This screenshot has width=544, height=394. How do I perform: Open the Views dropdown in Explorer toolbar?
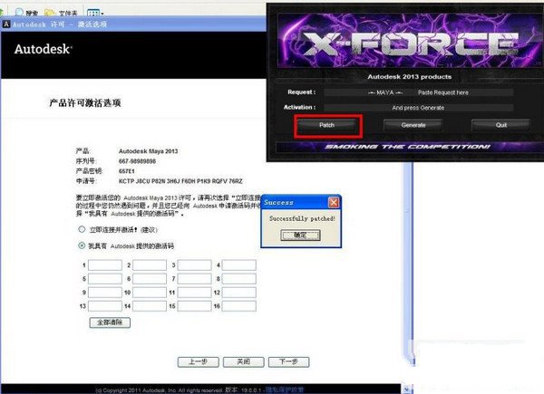(x=96, y=14)
